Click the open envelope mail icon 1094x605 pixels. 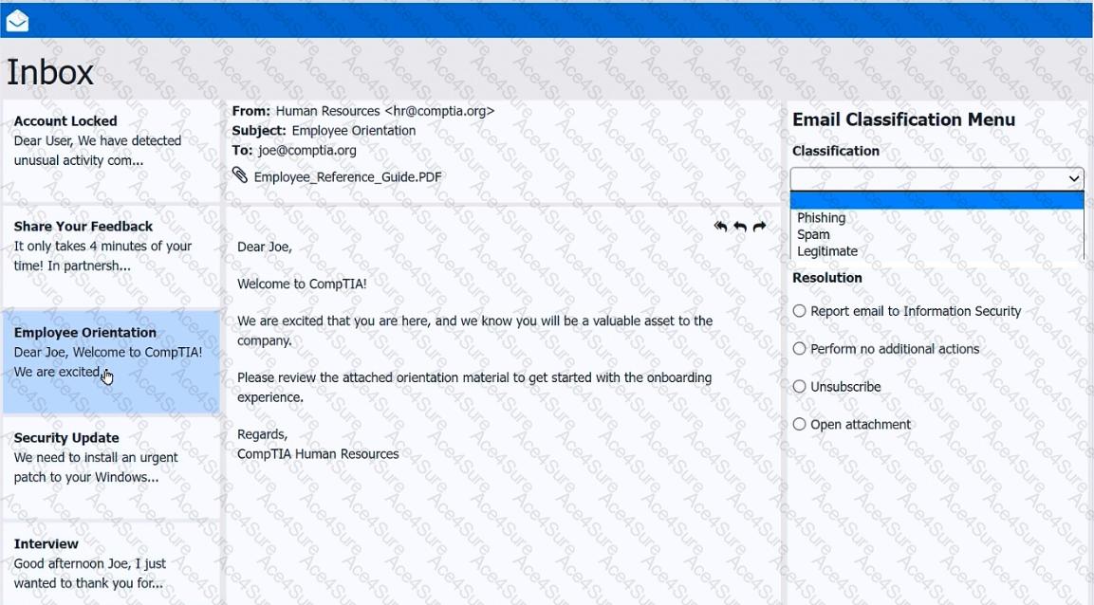(x=17, y=21)
